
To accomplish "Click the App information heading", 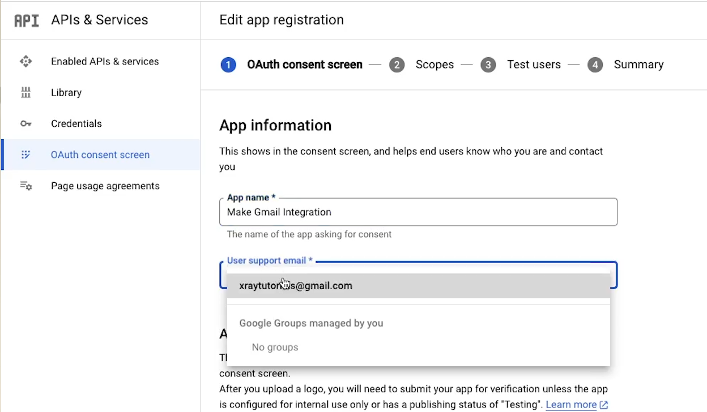I will click(x=275, y=125).
